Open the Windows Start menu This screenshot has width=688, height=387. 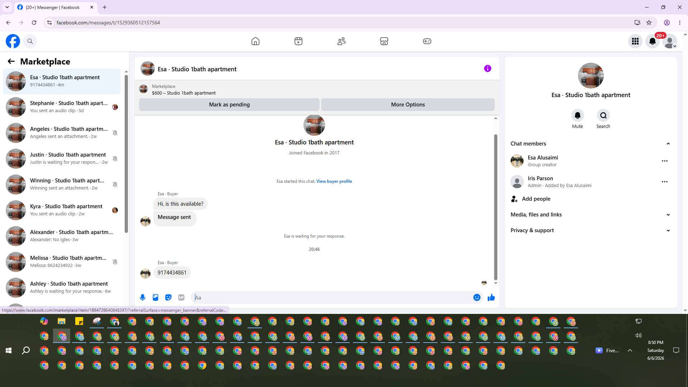[x=9, y=350]
